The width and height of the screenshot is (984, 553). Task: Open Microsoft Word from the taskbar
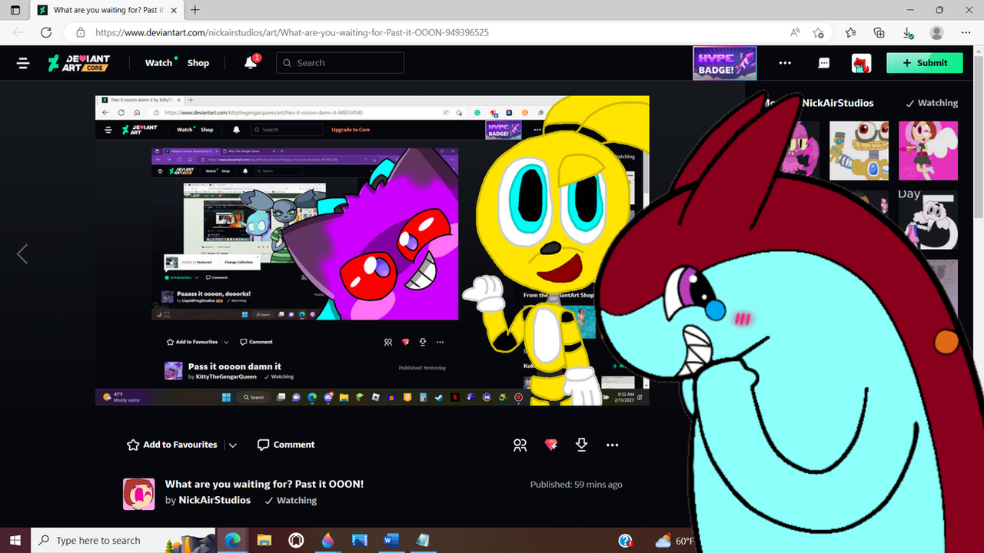point(391,541)
